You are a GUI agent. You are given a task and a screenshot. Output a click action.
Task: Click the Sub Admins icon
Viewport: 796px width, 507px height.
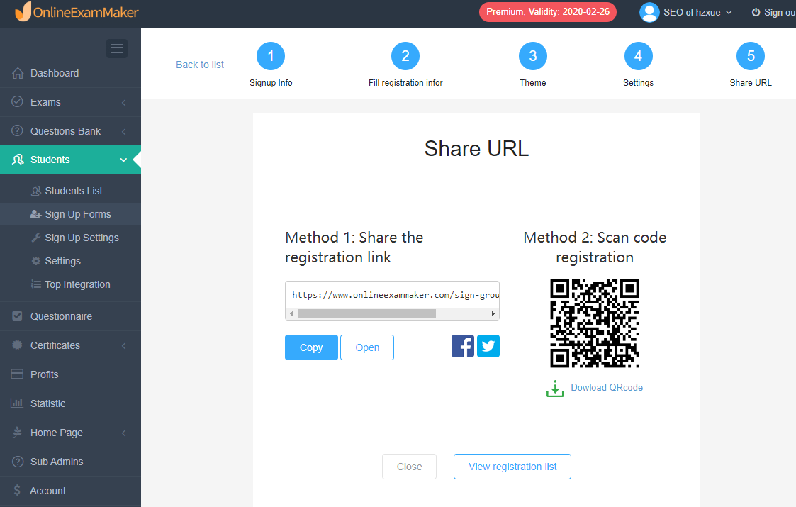[x=17, y=462]
